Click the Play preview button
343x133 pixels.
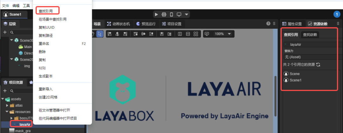point(156,14)
